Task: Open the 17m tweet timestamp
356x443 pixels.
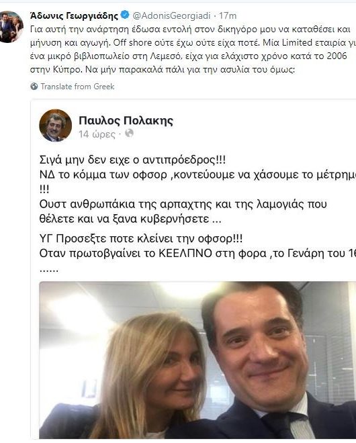Action: coord(228,16)
